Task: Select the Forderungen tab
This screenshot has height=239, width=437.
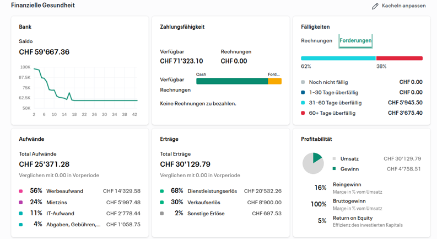Action: click(x=355, y=41)
